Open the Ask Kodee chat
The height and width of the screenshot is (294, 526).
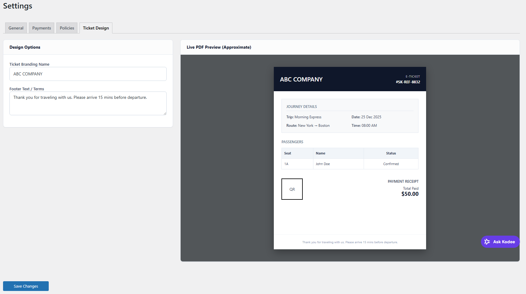click(500, 242)
